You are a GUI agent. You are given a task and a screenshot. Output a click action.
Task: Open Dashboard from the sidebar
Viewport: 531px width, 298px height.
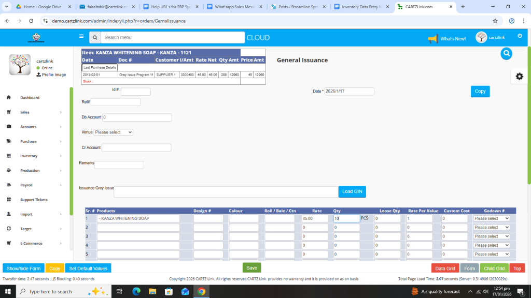(x=30, y=98)
